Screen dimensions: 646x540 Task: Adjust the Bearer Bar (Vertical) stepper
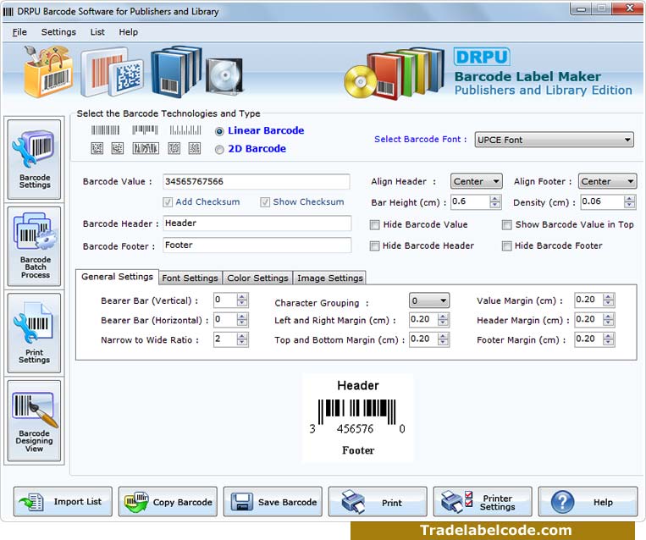tap(242, 300)
